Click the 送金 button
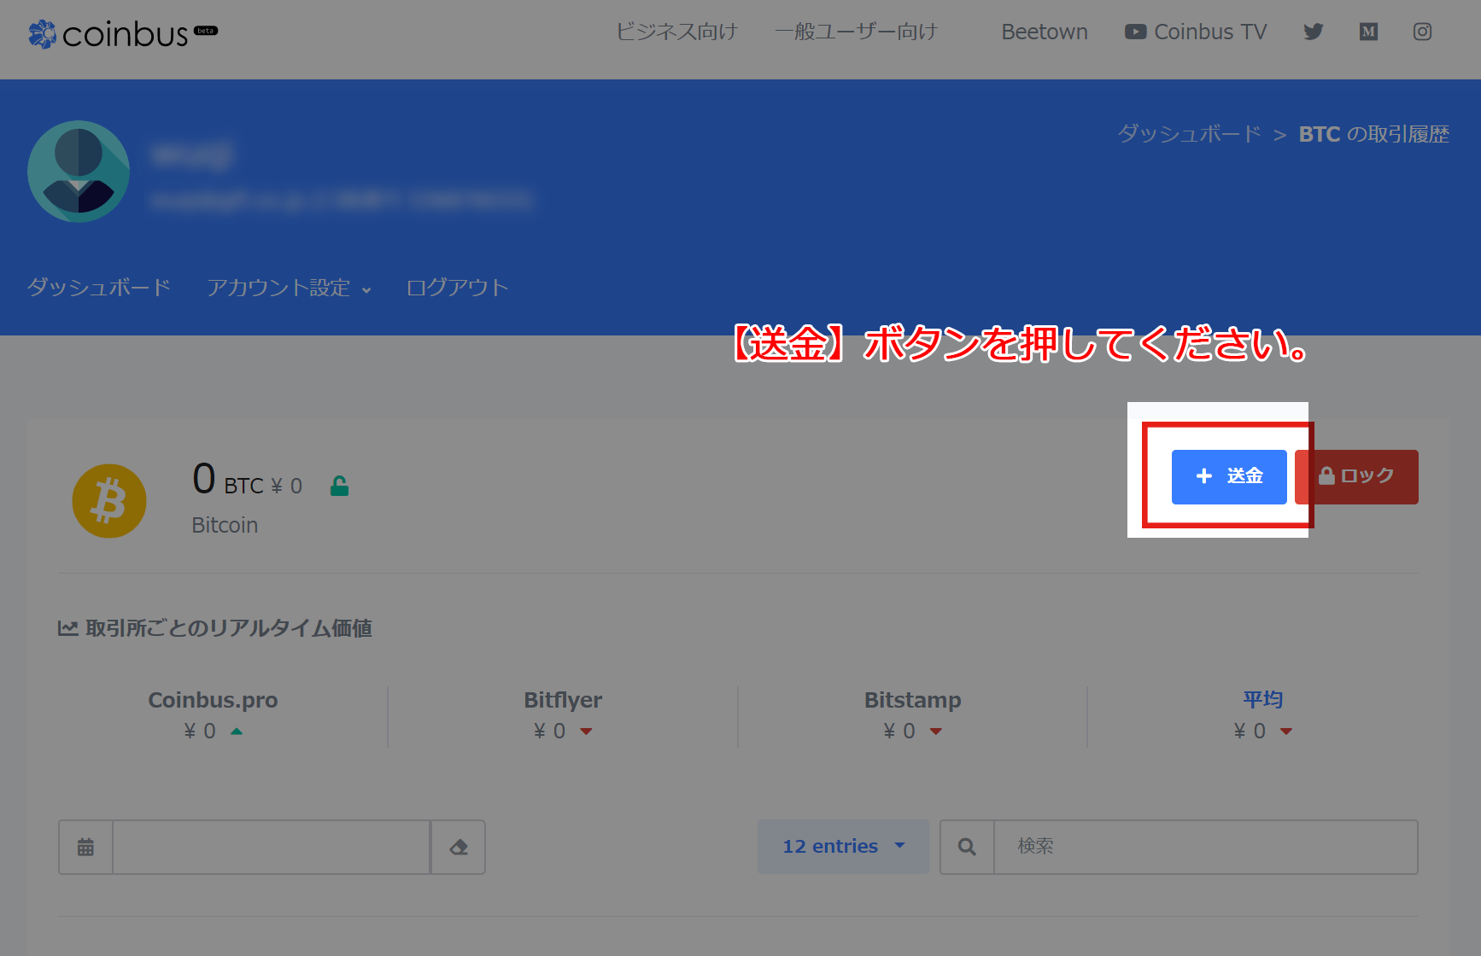Screen dimensions: 1481x956 coord(1229,476)
